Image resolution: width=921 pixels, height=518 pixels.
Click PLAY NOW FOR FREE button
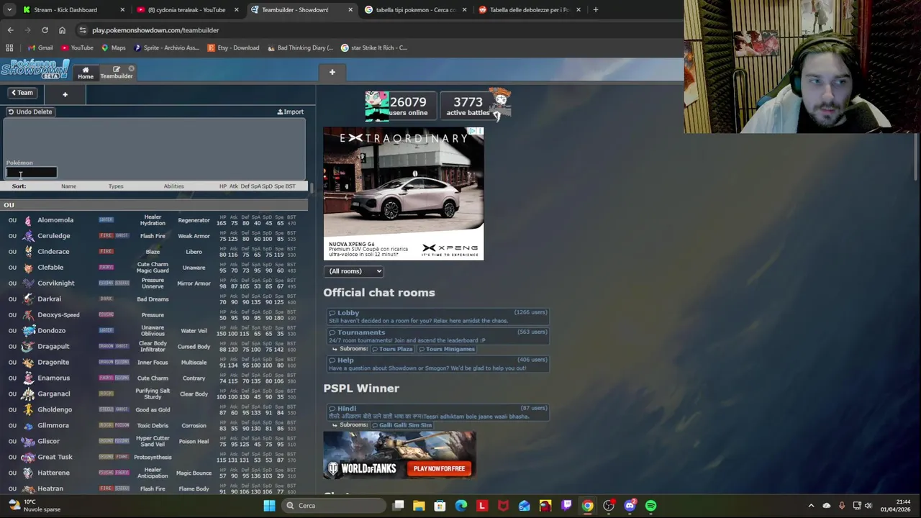click(x=439, y=468)
